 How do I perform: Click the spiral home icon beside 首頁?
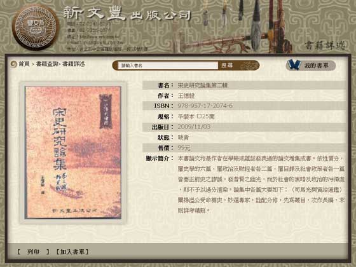[14, 64]
